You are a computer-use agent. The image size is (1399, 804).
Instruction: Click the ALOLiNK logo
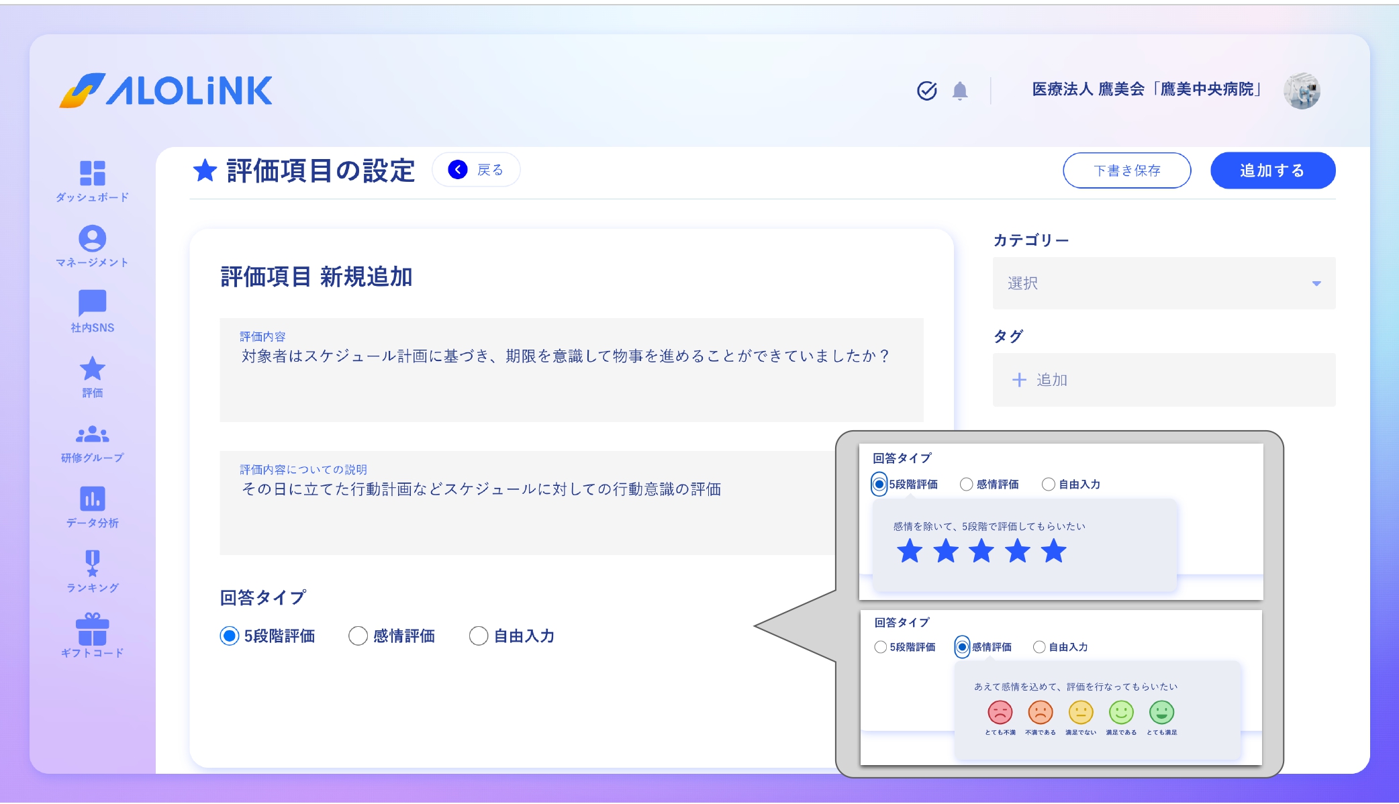coord(166,91)
